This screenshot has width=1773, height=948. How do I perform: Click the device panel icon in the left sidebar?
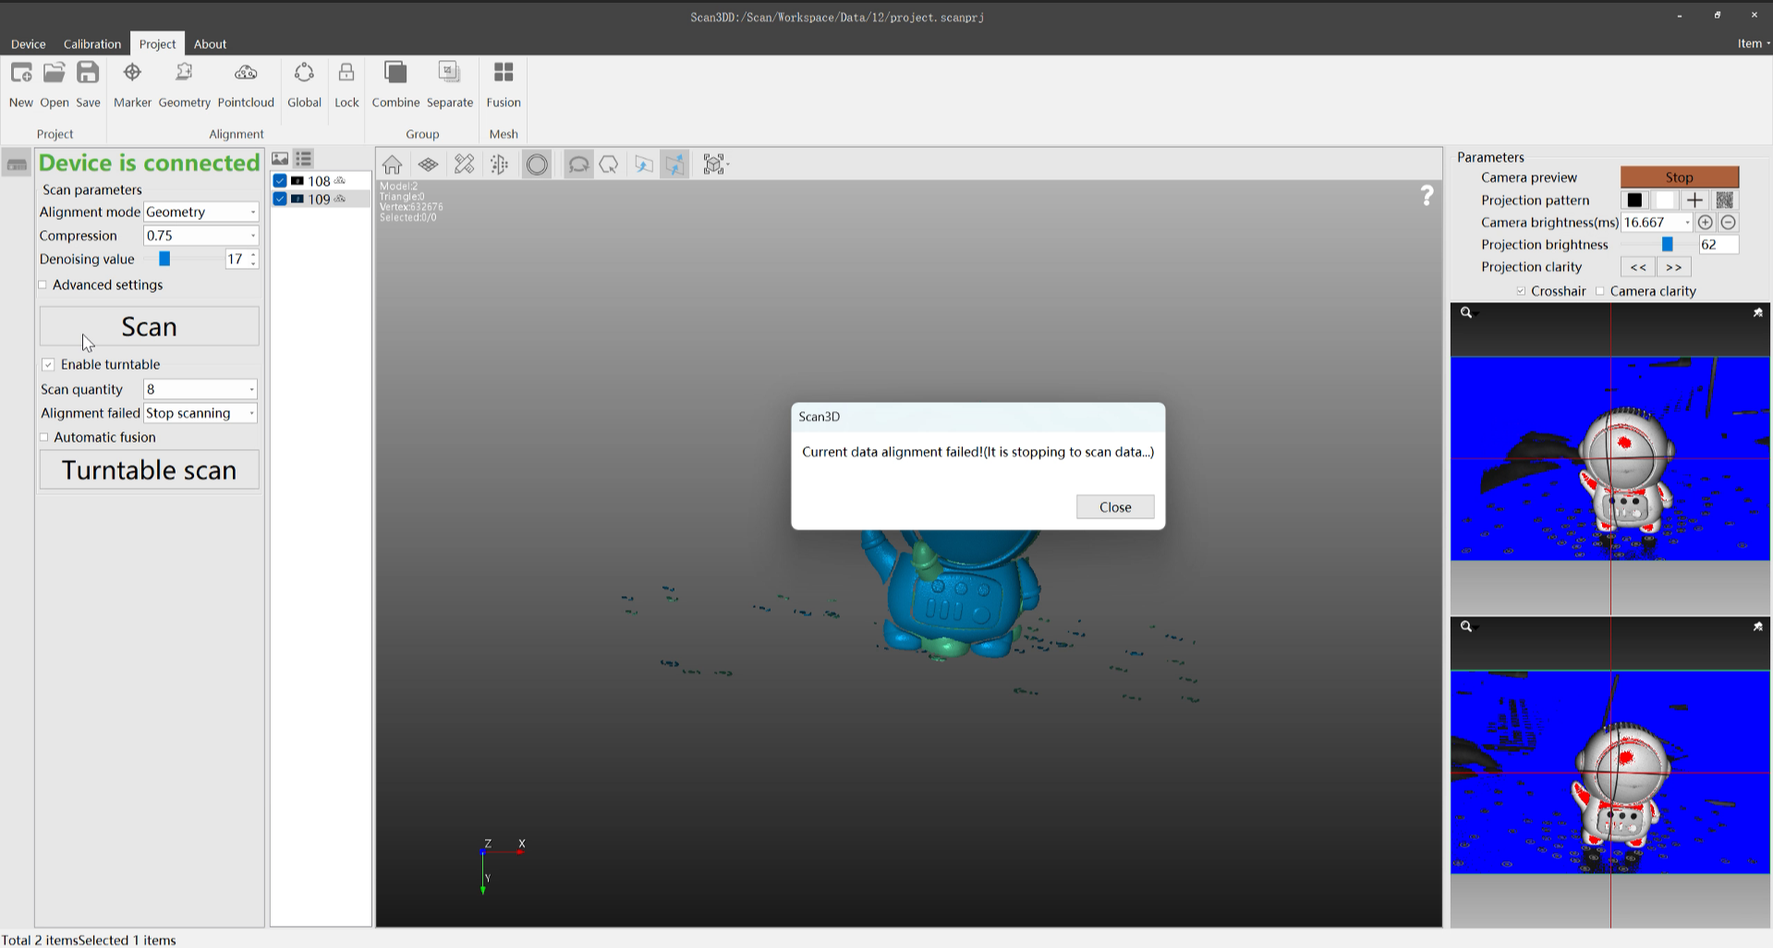point(17,164)
